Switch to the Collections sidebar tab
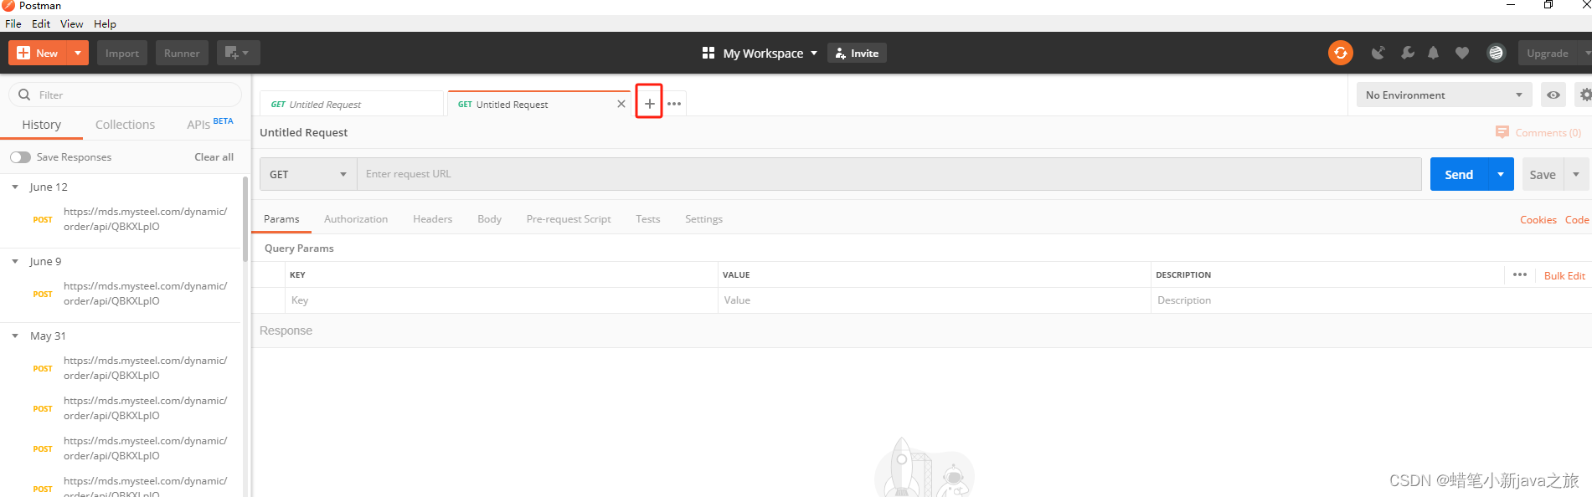The image size is (1592, 497). 125,124
